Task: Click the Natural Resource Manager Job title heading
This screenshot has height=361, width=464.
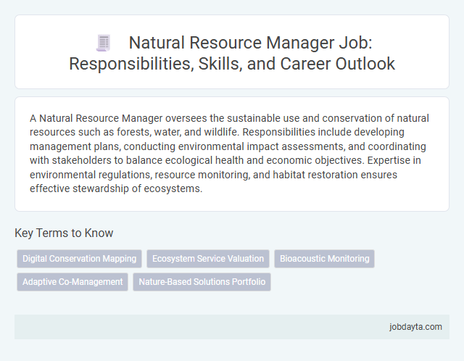Action: [232, 53]
